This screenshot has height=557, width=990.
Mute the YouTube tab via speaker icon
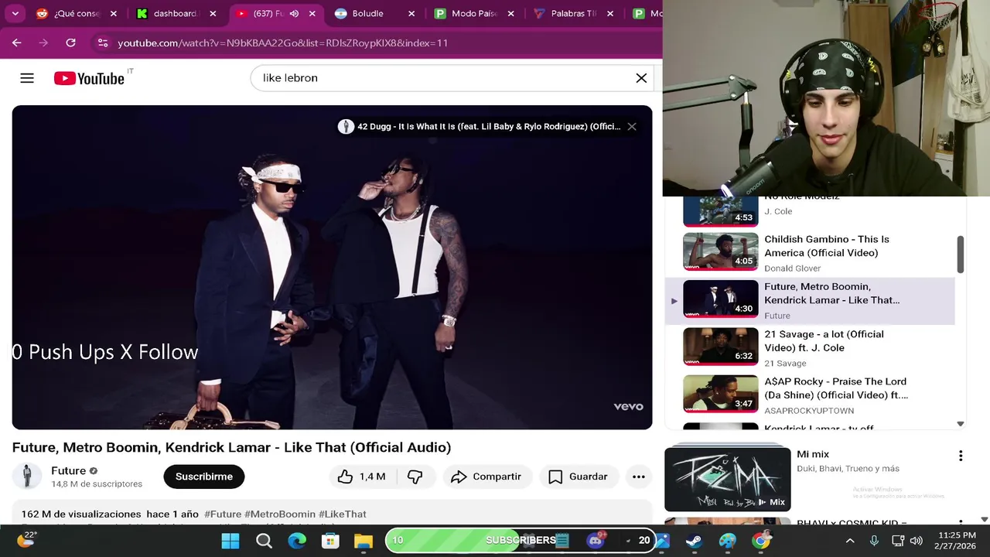(294, 13)
